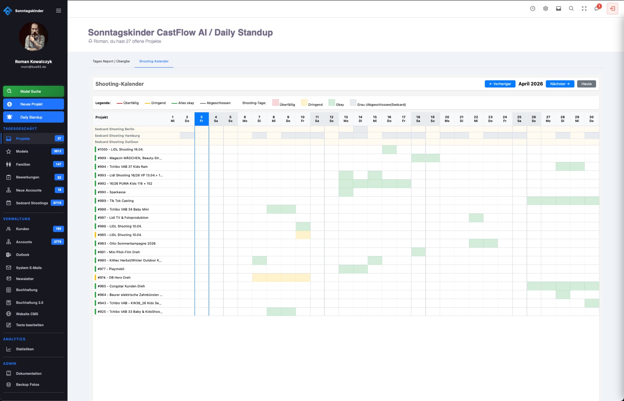This screenshot has height=401, width=624.
Task: Click Sedcard Shooting Hamburg row label
Action: point(117,135)
